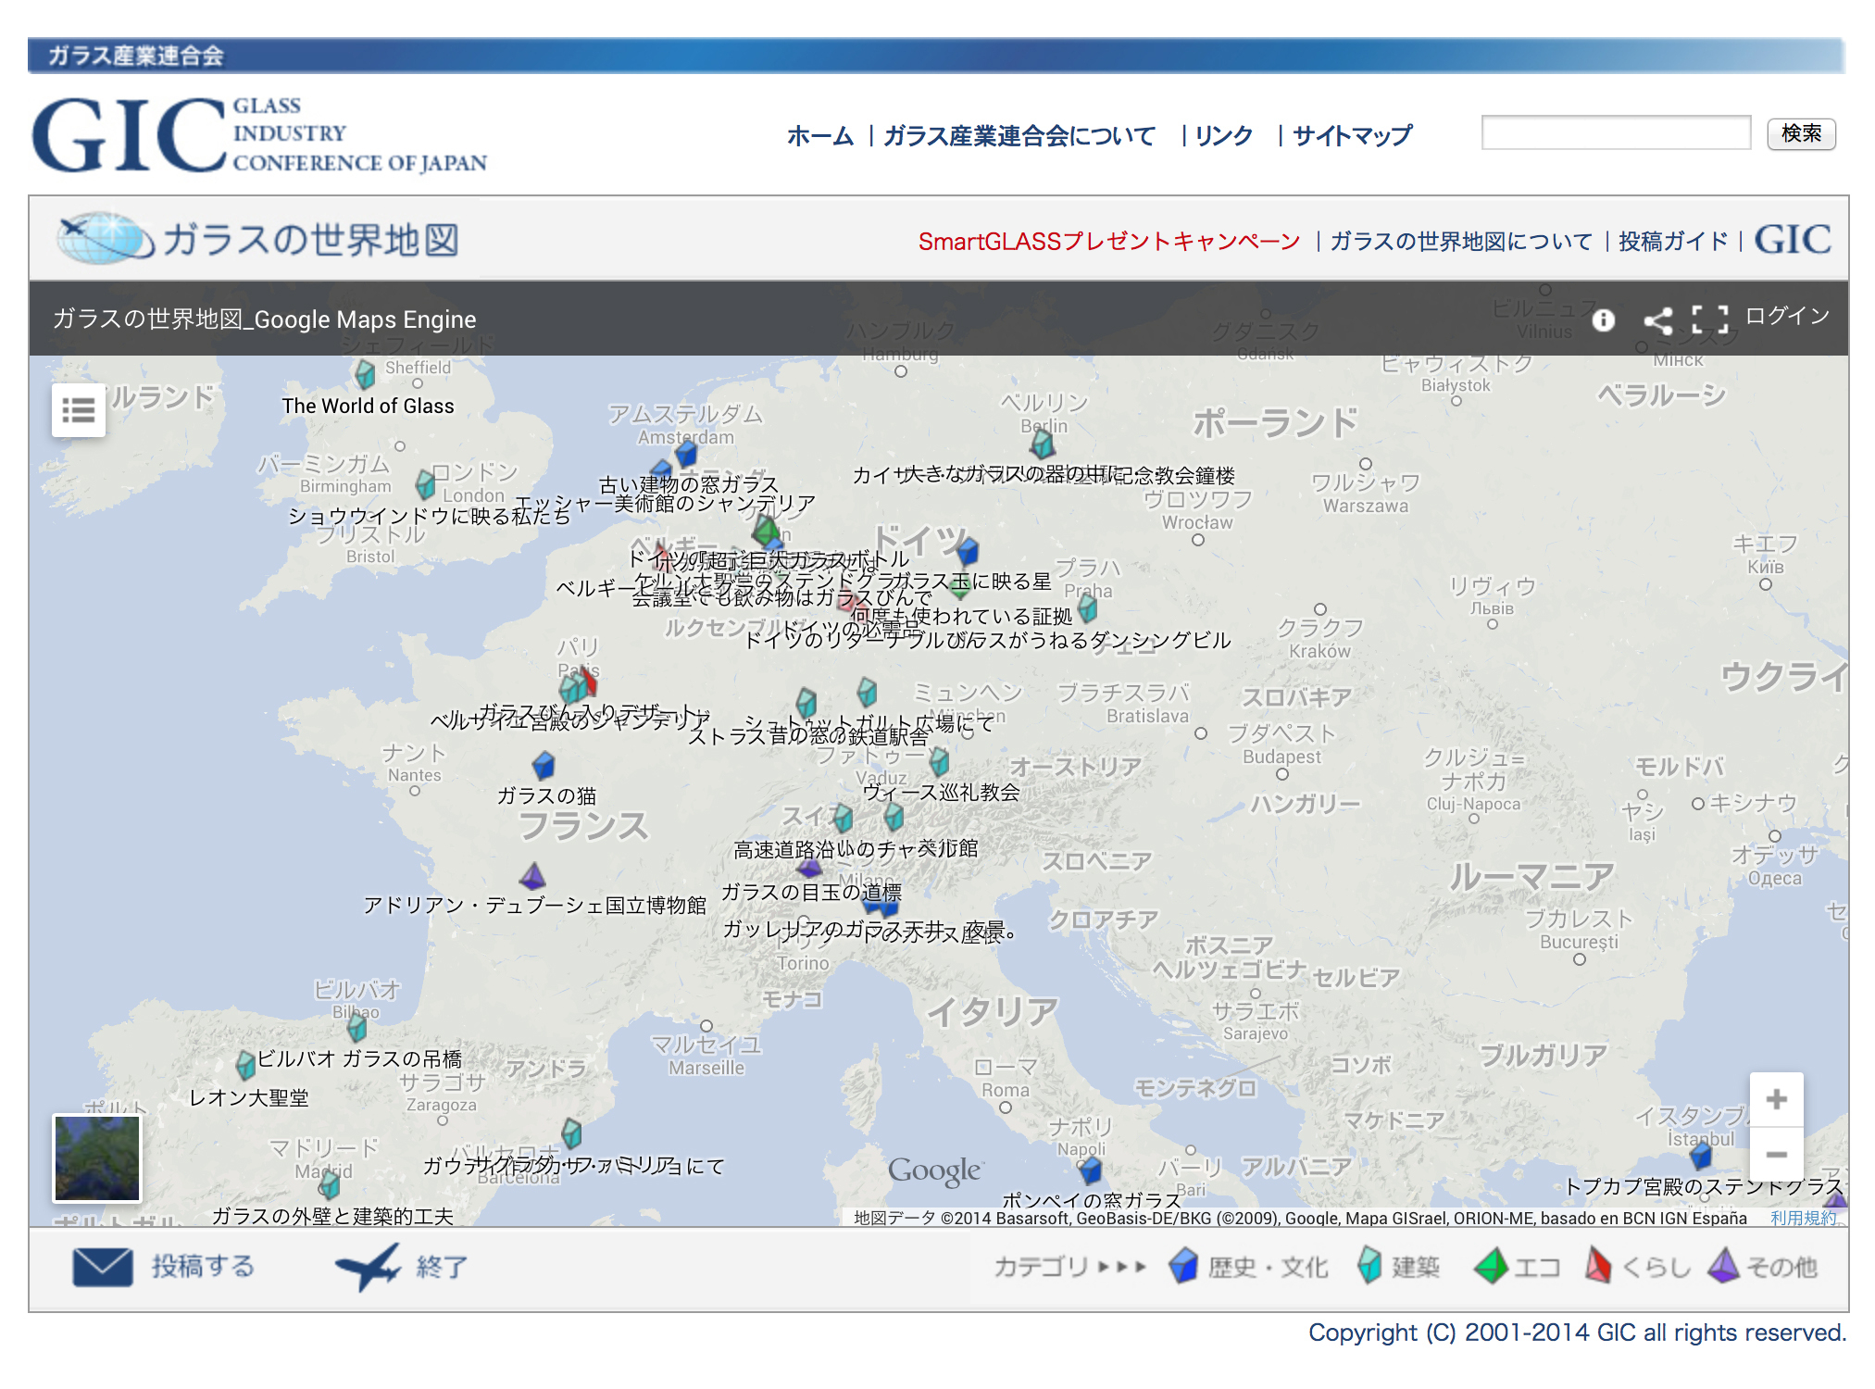This screenshot has height=1389, width=1875.
Task: Click the Madrid map marker
Action: [329, 1183]
